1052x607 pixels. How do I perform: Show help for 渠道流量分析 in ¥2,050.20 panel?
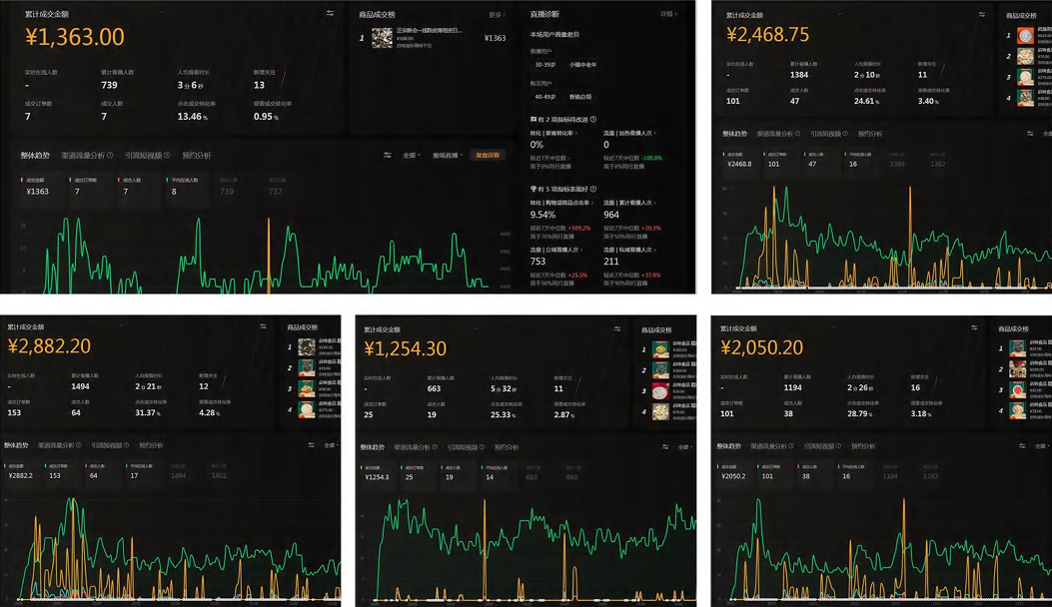(791, 446)
